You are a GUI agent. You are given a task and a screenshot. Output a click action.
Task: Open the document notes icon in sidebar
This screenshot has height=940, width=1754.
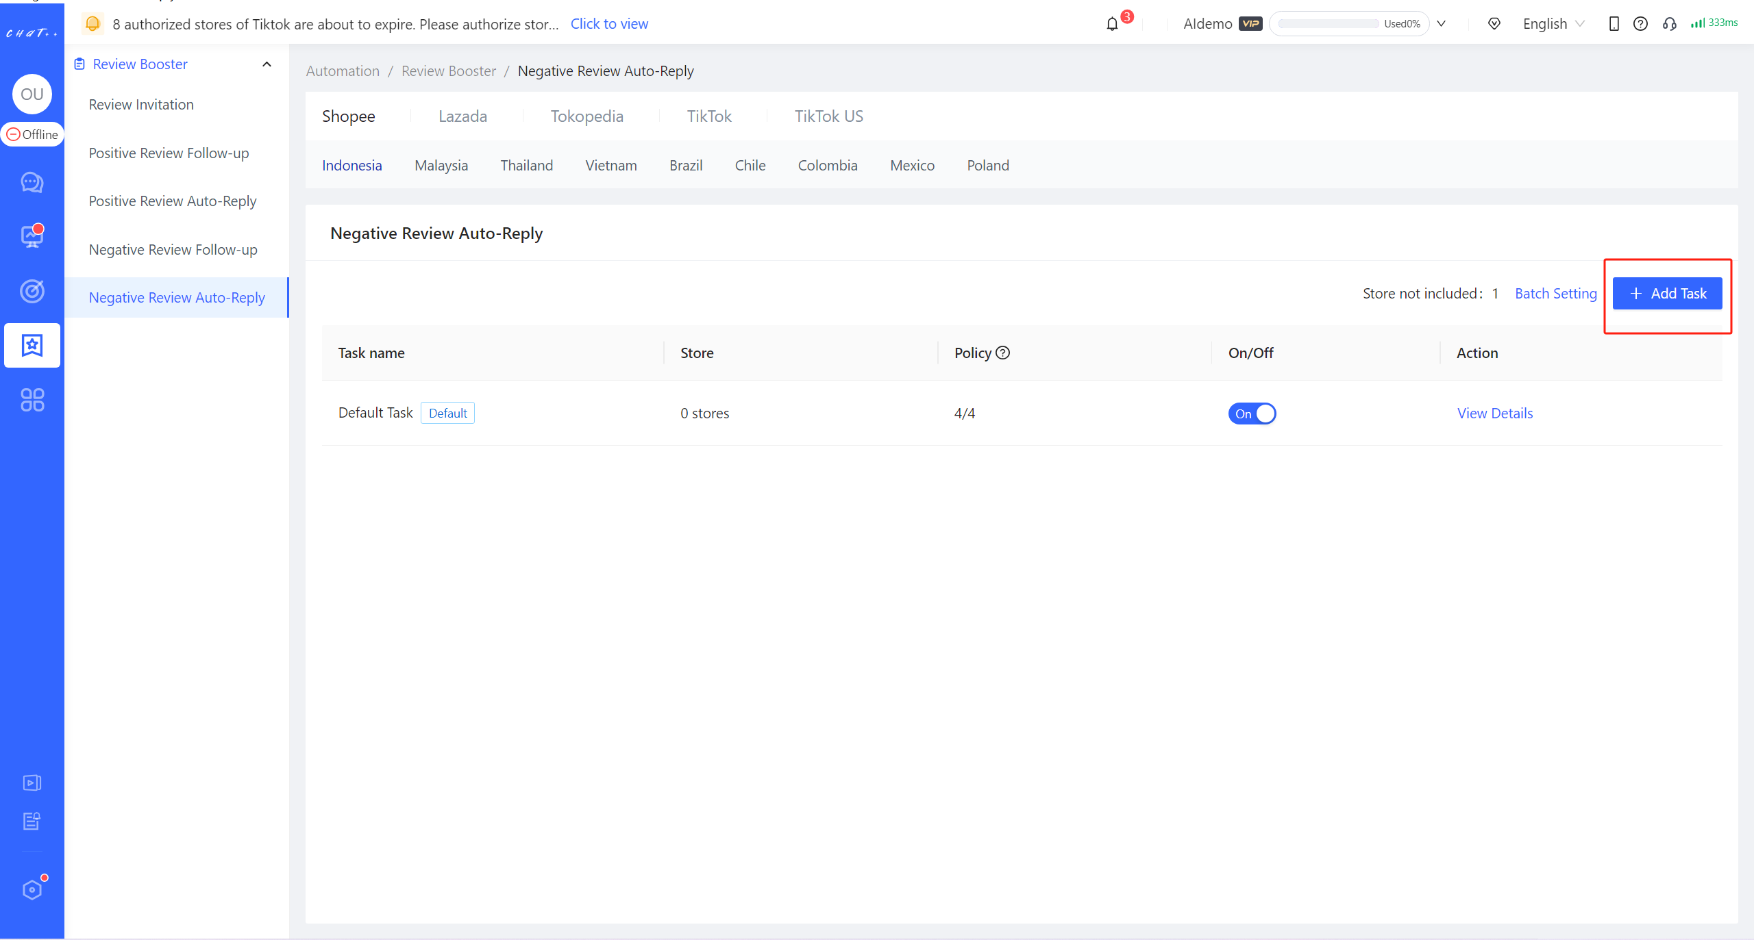point(32,821)
